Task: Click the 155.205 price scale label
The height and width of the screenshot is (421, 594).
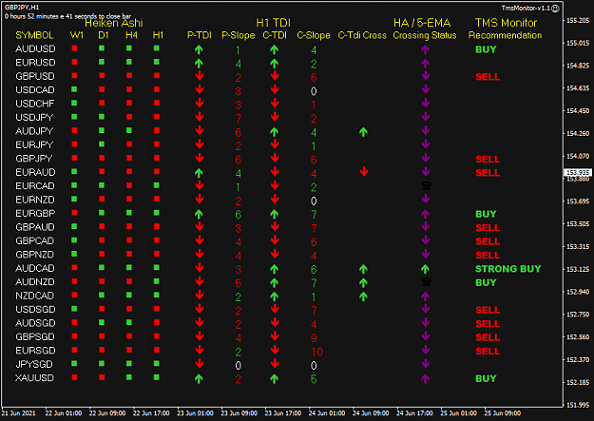Action: point(578,21)
